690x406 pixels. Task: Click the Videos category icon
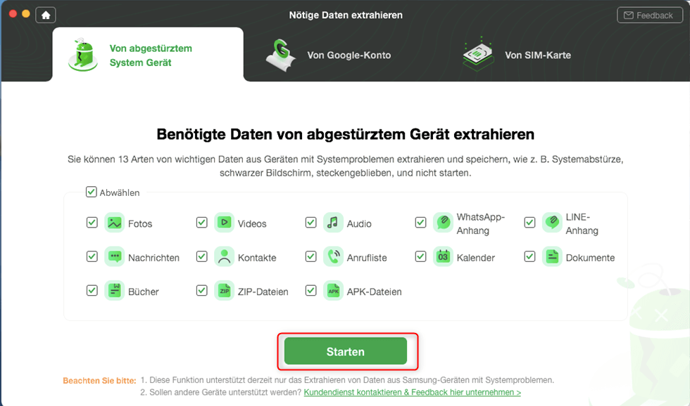pos(224,223)
